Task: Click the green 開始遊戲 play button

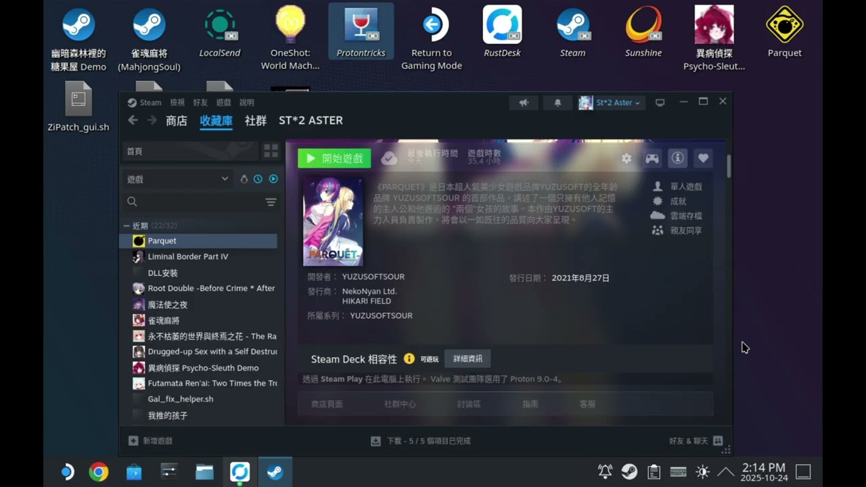Action: (334, 158)
